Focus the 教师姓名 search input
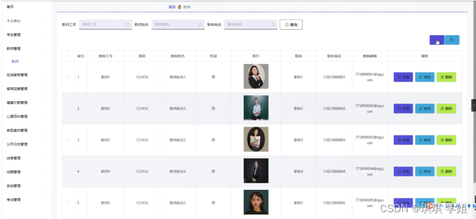Image resolution: width=476 pixels, height=219 pixels. coord(178,25)
